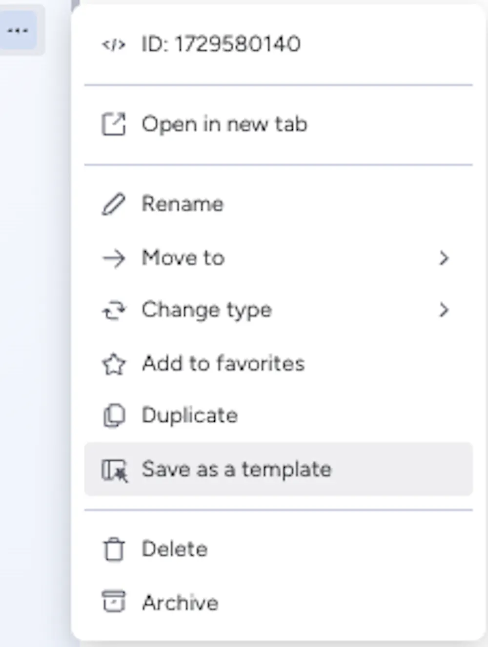
Task: Click the pencil rename icon
Action: pos(113,204)
